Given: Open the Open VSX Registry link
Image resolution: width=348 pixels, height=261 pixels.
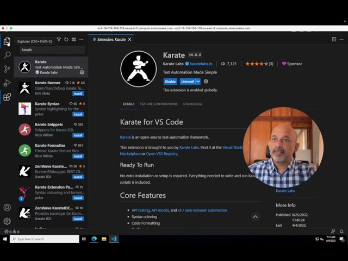Looking at the screenshot, I should tap(161, 153).
